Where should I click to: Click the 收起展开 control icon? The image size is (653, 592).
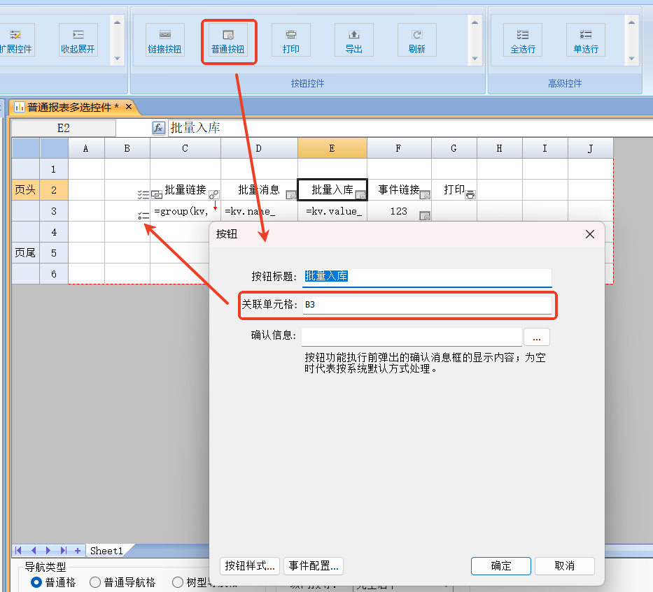[78, 41]
